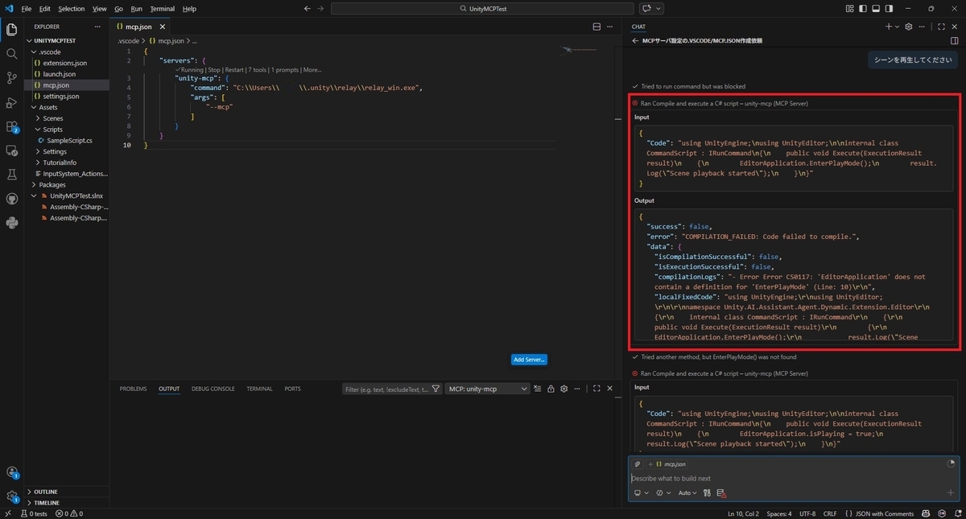
Task: Toggle the bottom panel visibility
Action: click(x=875, y=9)
